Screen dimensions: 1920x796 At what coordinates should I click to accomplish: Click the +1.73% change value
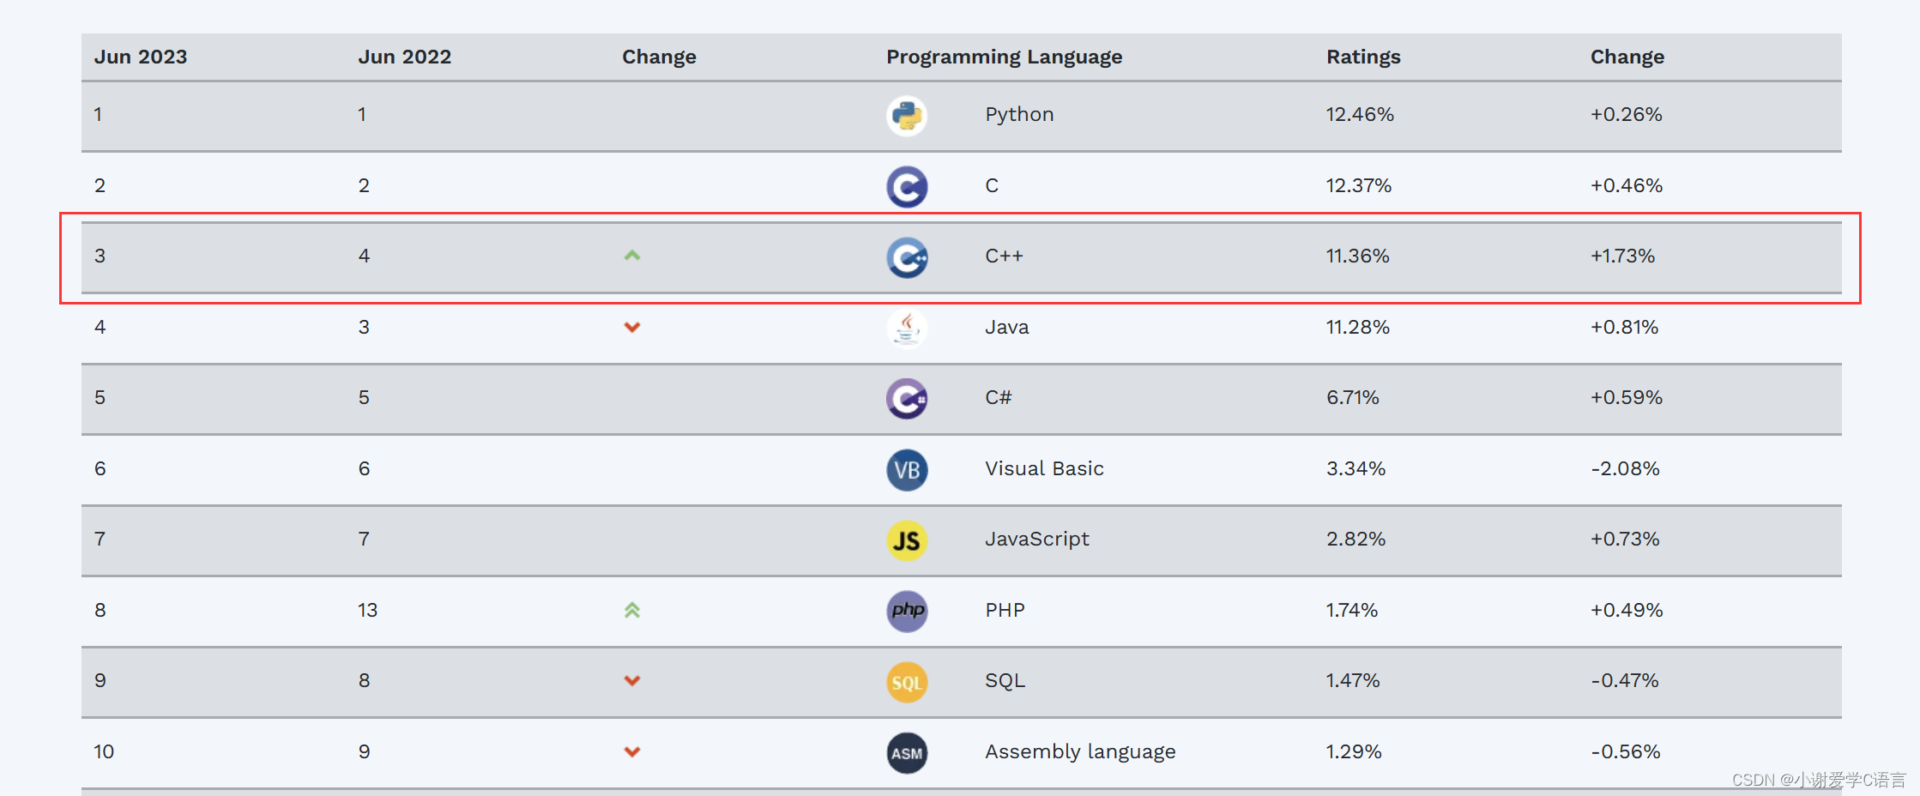(x=1622, y=256)
